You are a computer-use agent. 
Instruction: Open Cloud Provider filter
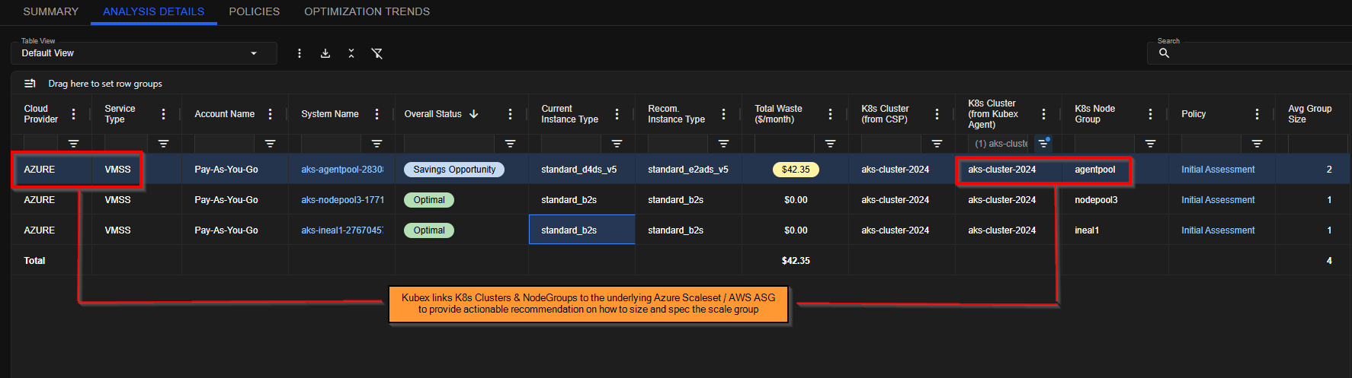(73, 144)
